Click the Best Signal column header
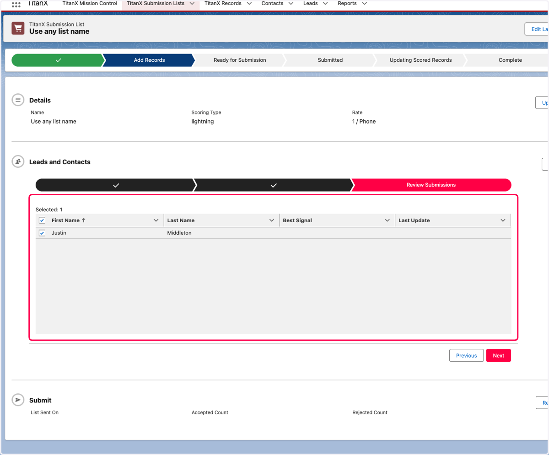The height and width of the screenshot is (455, 549). [x=337, y=220]
